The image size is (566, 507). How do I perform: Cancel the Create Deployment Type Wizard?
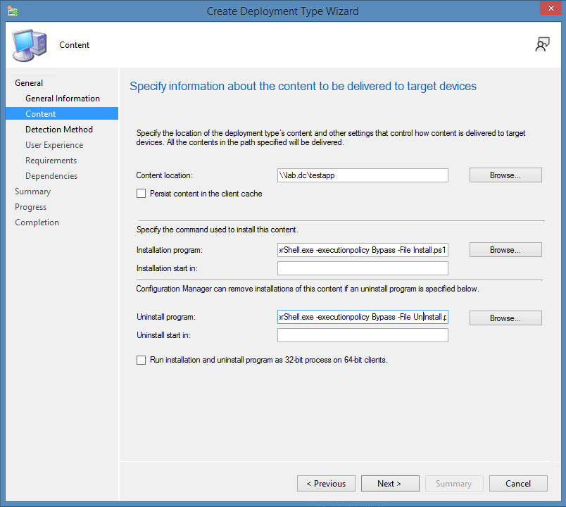coord(518,483)
